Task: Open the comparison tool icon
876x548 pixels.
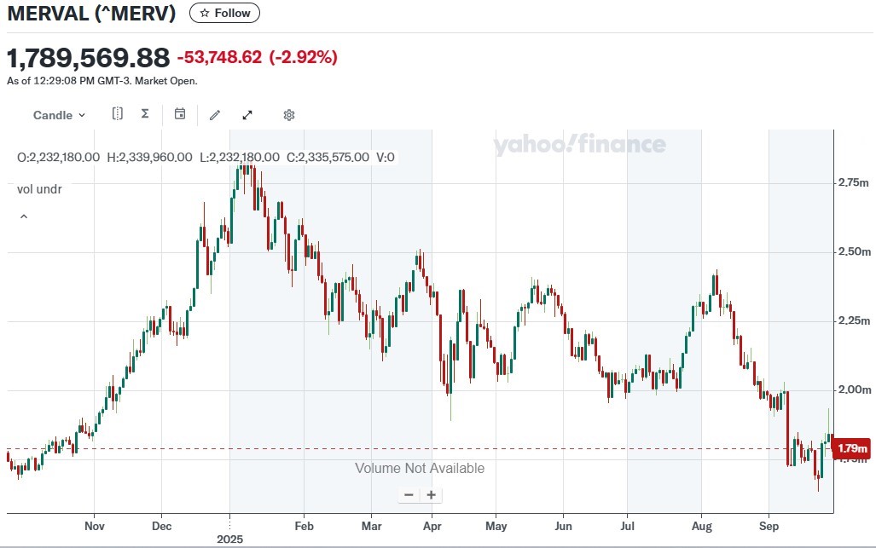Action: [118, 114]
